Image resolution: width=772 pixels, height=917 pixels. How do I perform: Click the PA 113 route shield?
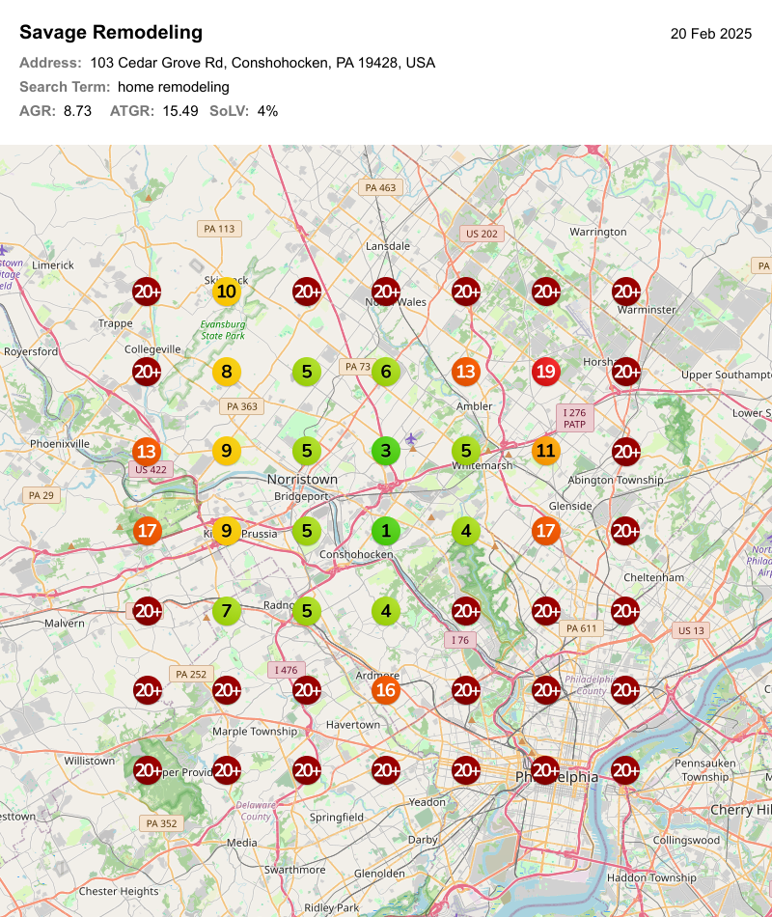coord(219,229)
